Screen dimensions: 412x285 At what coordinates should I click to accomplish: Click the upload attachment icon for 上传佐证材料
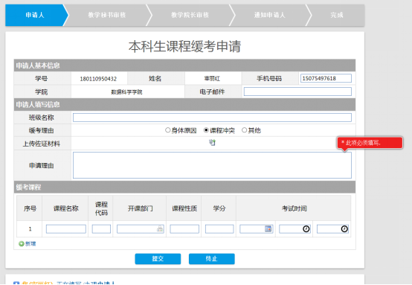[x=212, y=143]
